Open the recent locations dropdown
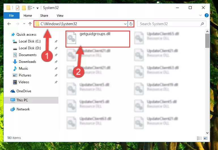Viewport: 218px width, 150px height. [x=24, y=24]
